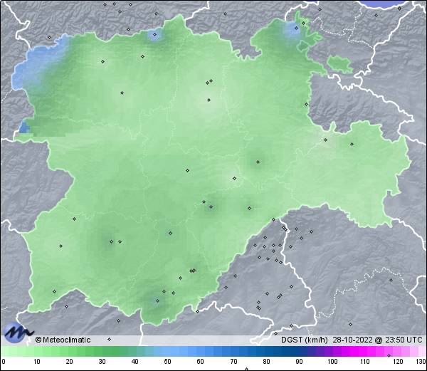Click the DGST (km/h) variable label
Screen dimensions: 427x371
(304, 340)
